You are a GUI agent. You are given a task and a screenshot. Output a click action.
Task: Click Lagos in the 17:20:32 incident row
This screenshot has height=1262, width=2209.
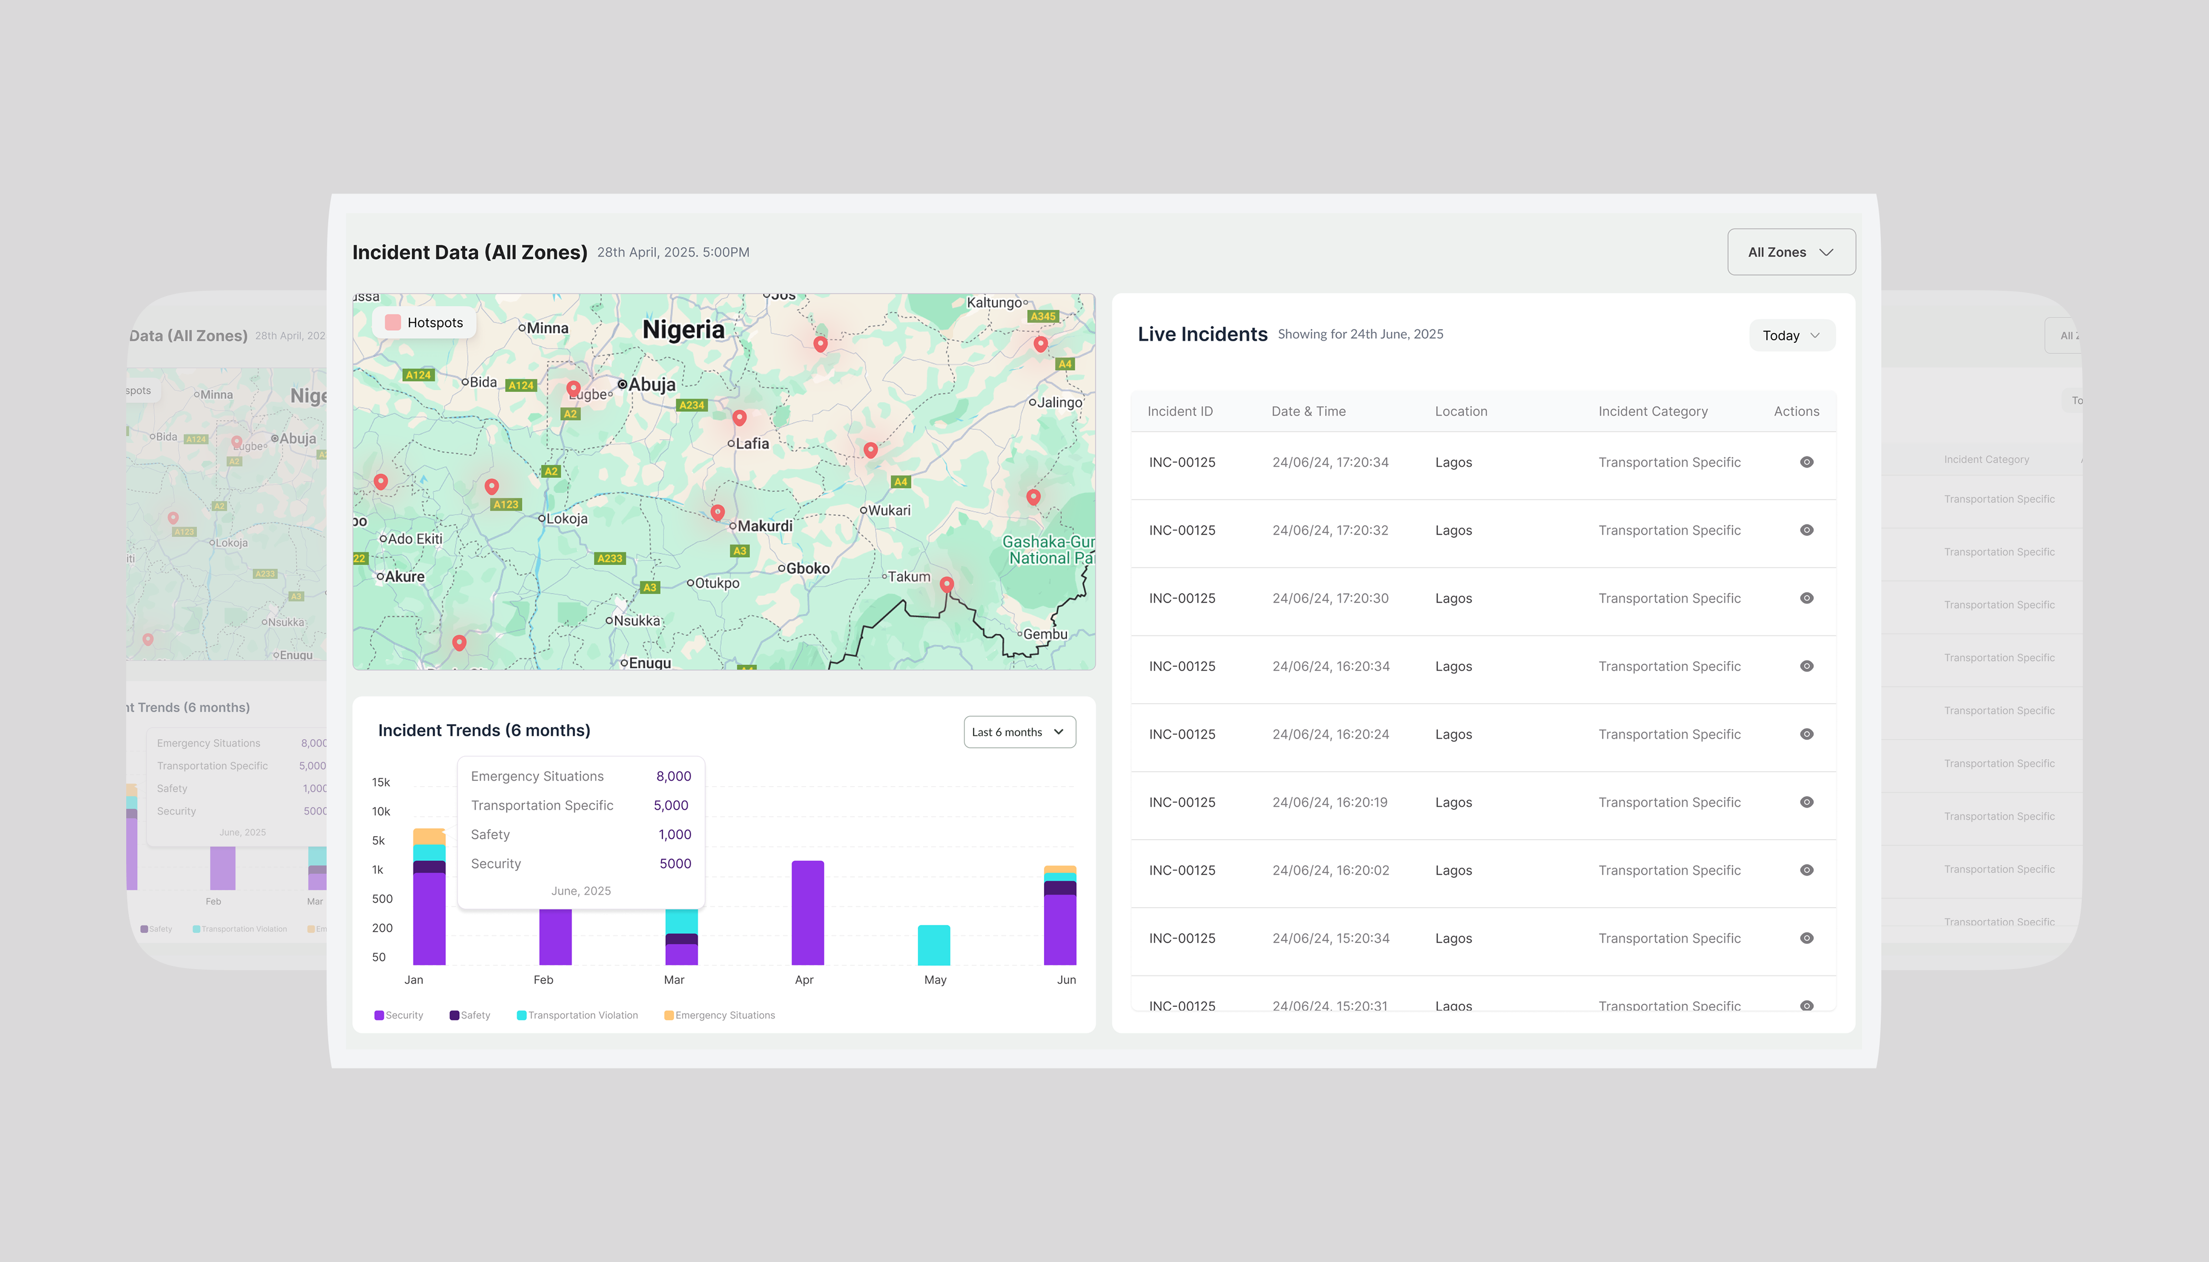click(1453, 531)
